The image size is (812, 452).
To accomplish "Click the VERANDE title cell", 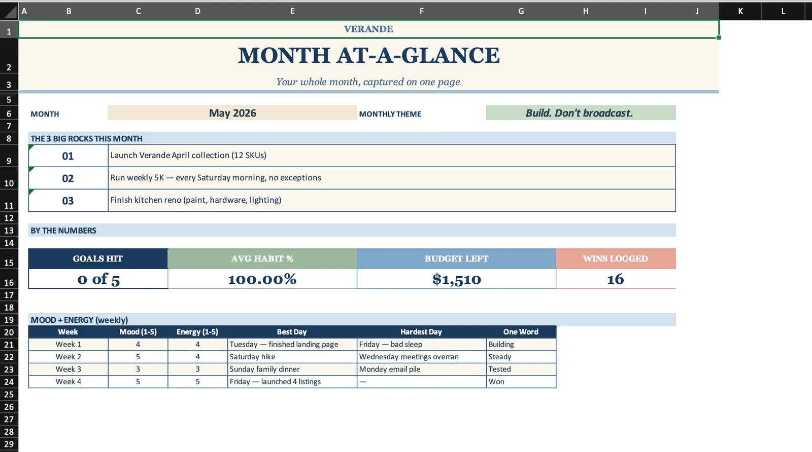I will click(x=368, y=29).
